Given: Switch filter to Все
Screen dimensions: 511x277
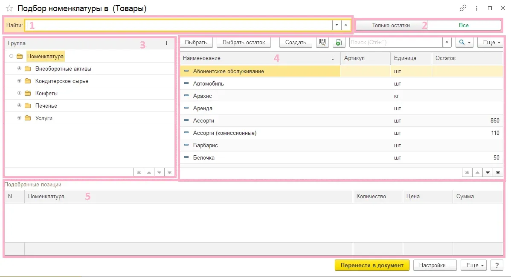Looking at the screenshot, I should pos(464,26).
